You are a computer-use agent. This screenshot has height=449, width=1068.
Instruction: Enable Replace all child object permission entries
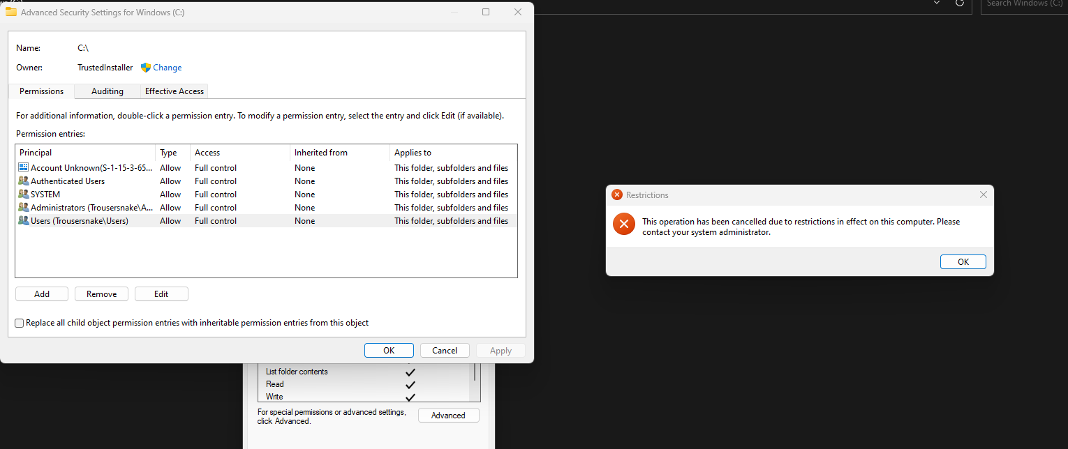20,323
